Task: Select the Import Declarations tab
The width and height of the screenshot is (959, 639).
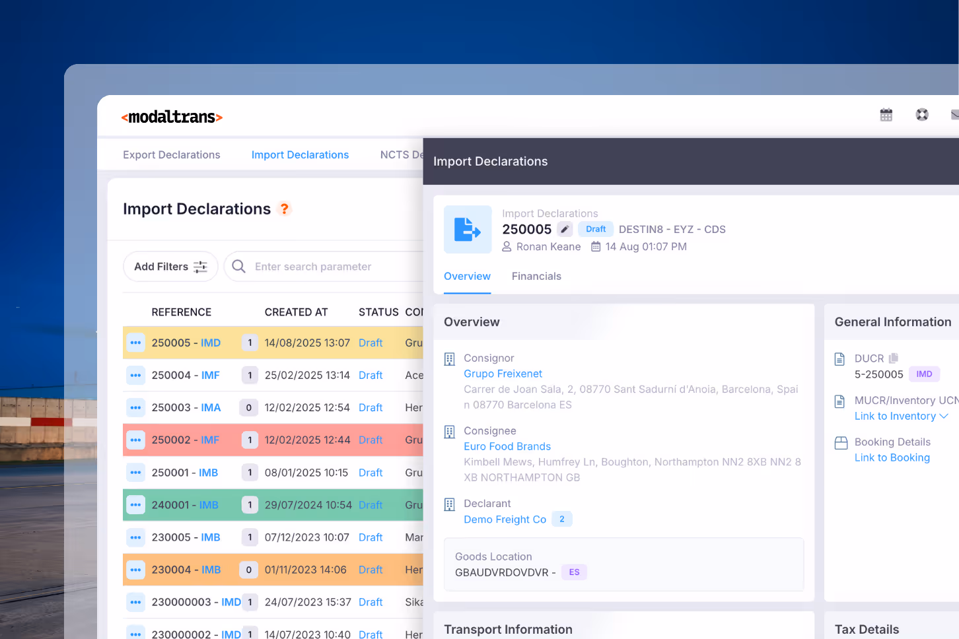Action: (x=300, y=154)
